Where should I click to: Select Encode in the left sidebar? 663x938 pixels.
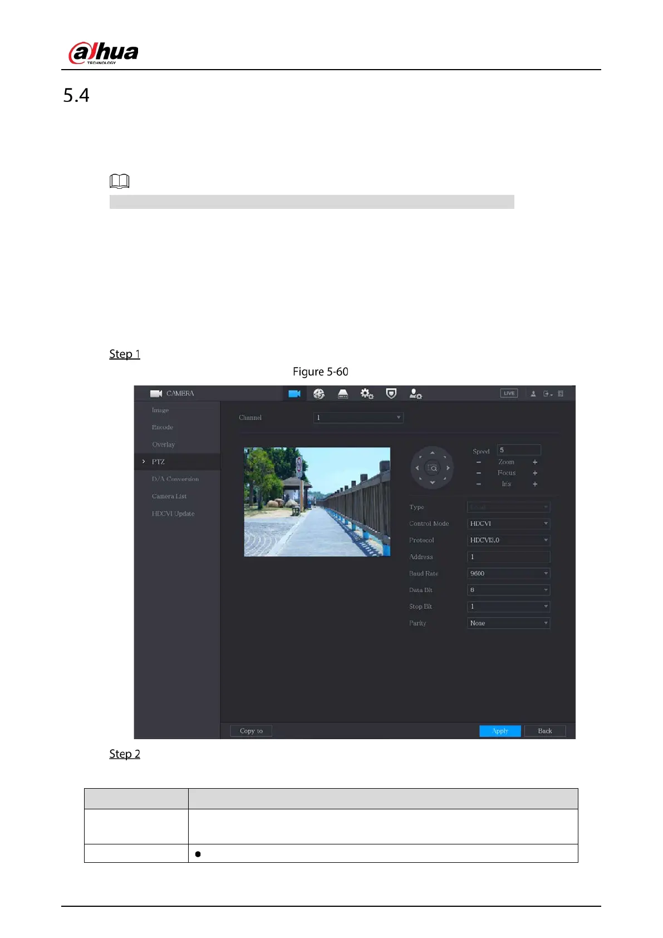coord(177,427)
